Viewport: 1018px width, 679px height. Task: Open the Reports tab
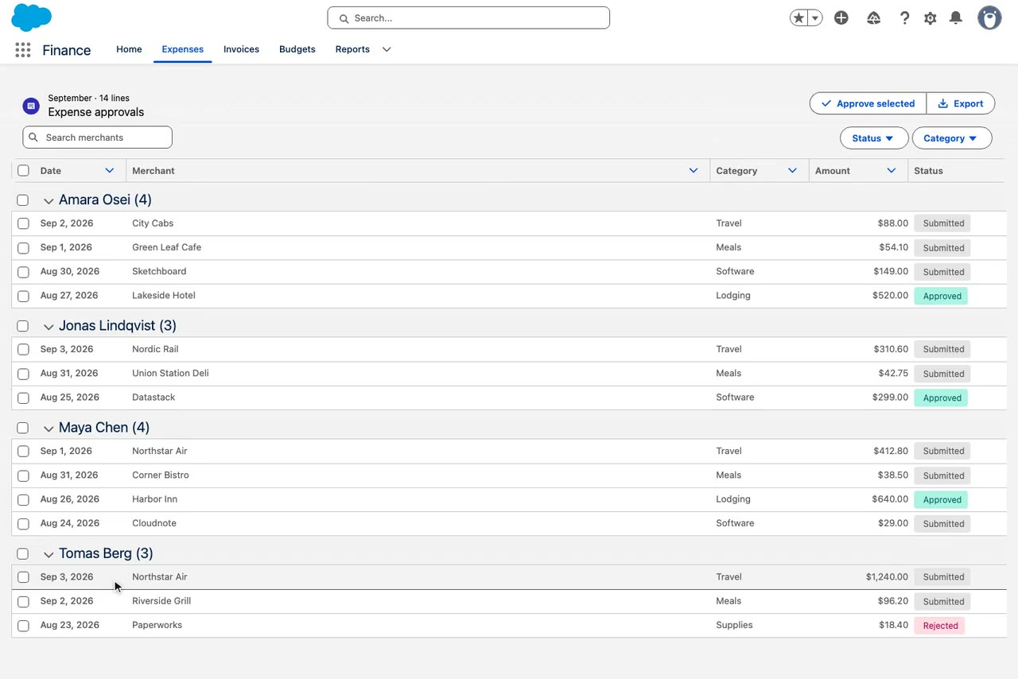[x=352, y=49]
